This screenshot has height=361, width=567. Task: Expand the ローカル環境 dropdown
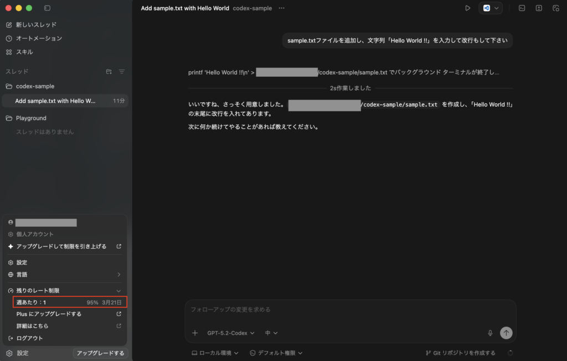[215, 353]
